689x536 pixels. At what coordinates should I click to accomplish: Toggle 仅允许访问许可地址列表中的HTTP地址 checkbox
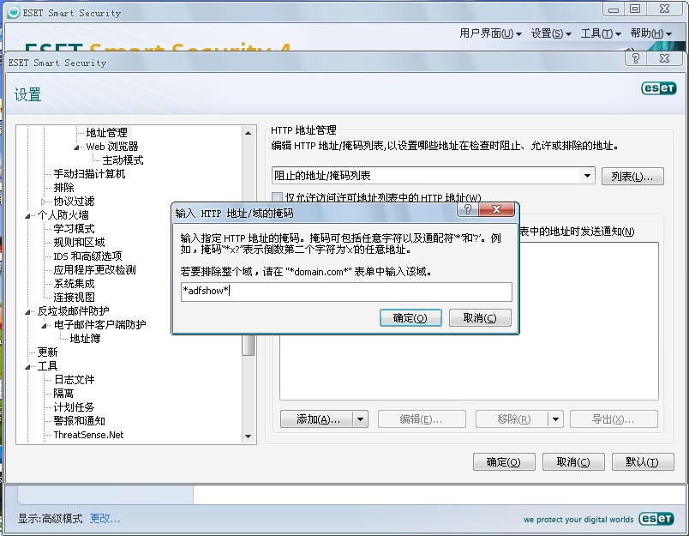click(x=277, y=197)
